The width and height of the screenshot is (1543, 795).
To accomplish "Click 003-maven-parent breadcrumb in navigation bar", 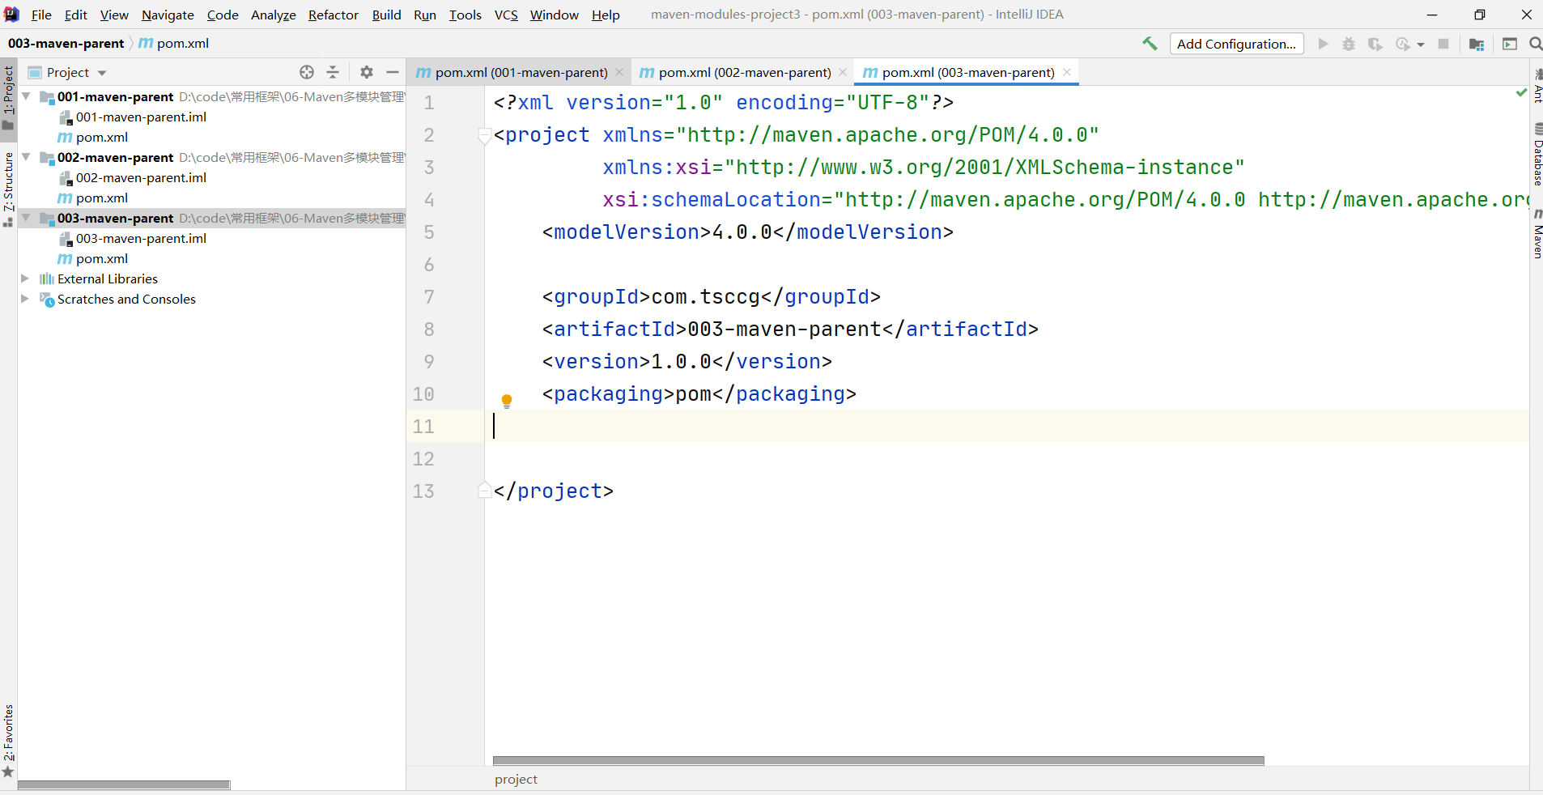I will click(66, 44).
